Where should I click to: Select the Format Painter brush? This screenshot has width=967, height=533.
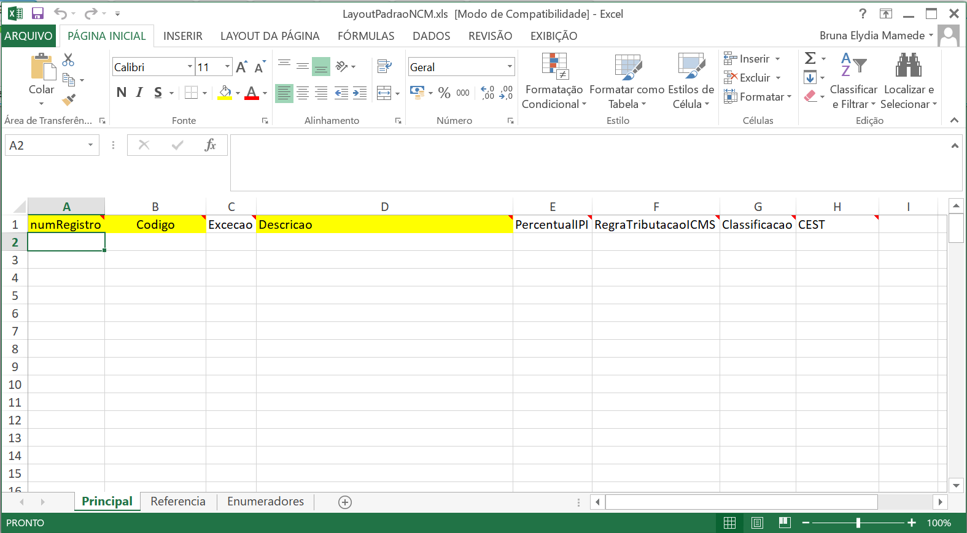tap(69, 99)
